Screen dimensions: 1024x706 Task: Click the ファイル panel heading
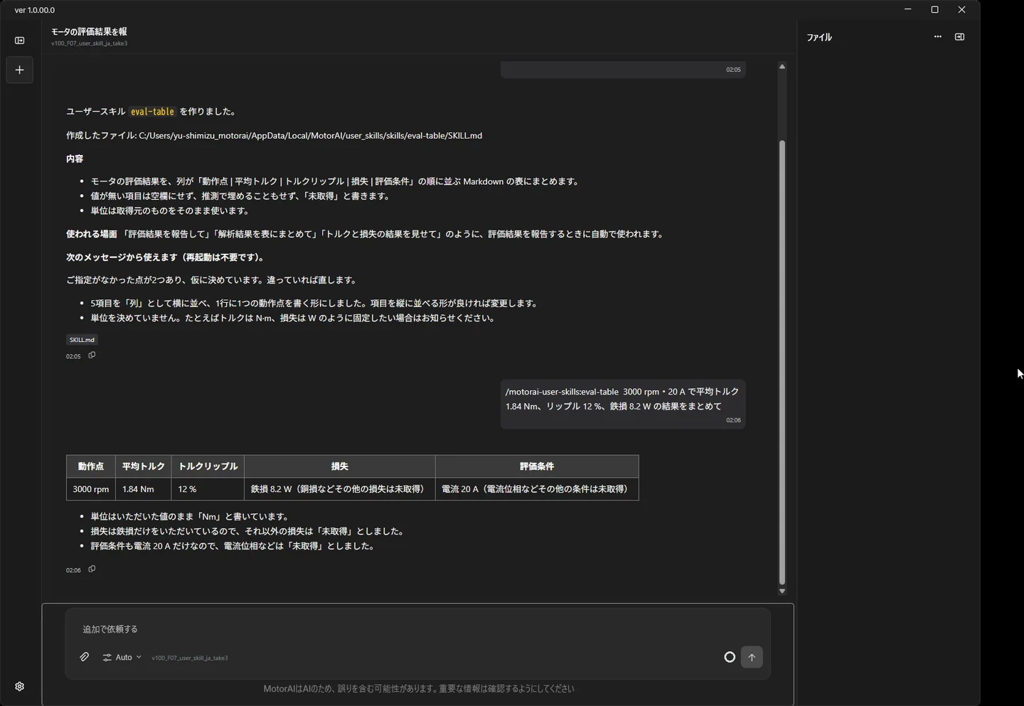point(819,37)
